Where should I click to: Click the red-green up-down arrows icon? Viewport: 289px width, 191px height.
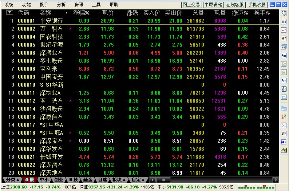(x=284, y=117)
